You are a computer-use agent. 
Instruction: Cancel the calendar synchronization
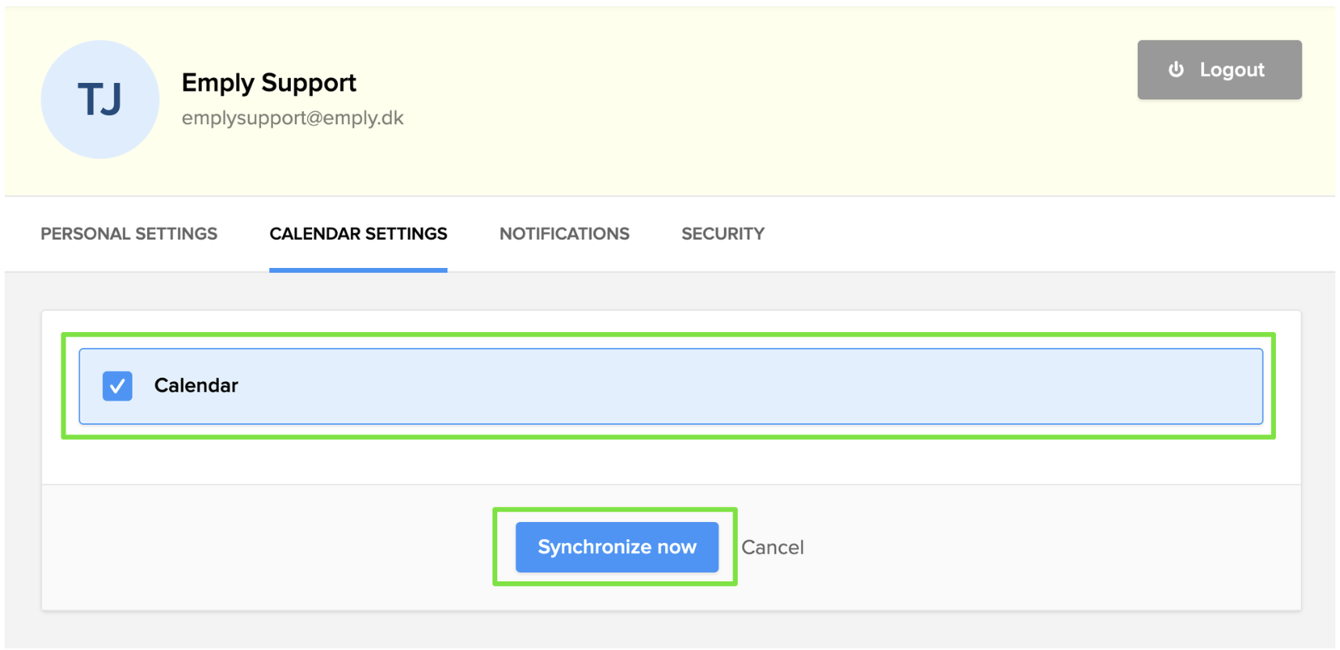click(x=772, y=547)
